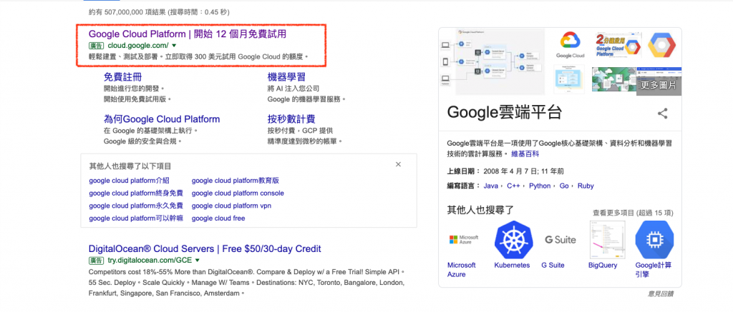Screen dimensions: 733x312
Task: Open the DigitalOcean Cloud Servers ad title
Action: coord(205,248)
